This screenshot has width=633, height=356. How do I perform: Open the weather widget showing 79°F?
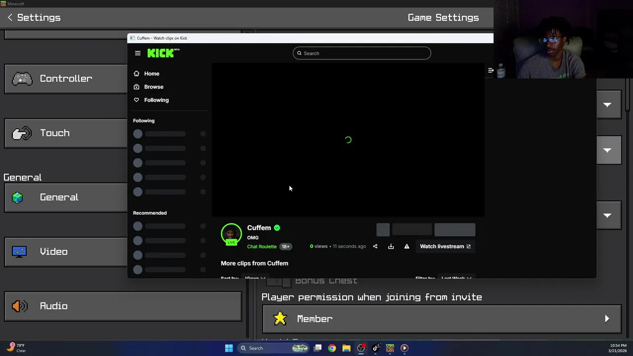coord(16,348)
